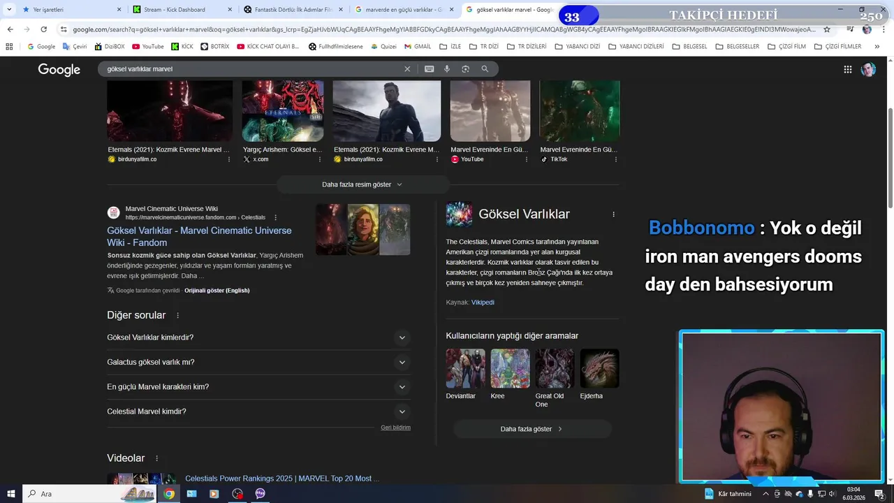Expand Galactus göksel varlık mı? question
Screen dimensions: 894x503
[x=258, y=362]
